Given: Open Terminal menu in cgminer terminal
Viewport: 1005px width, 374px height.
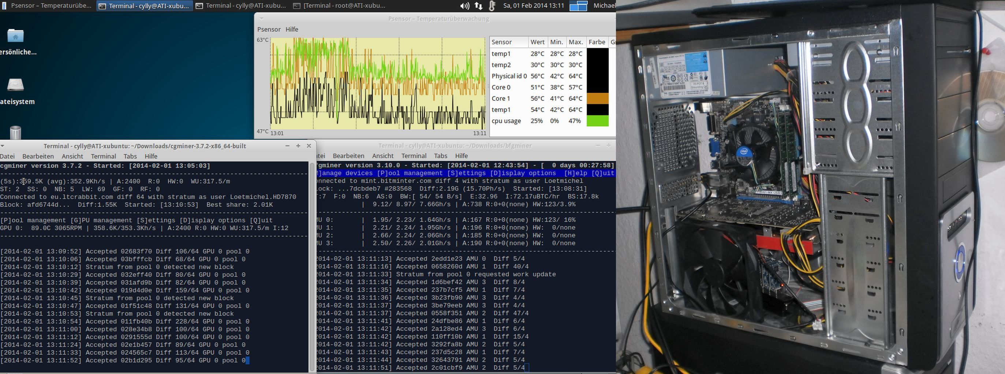Looking at the screenshot, I should (103, 156).
